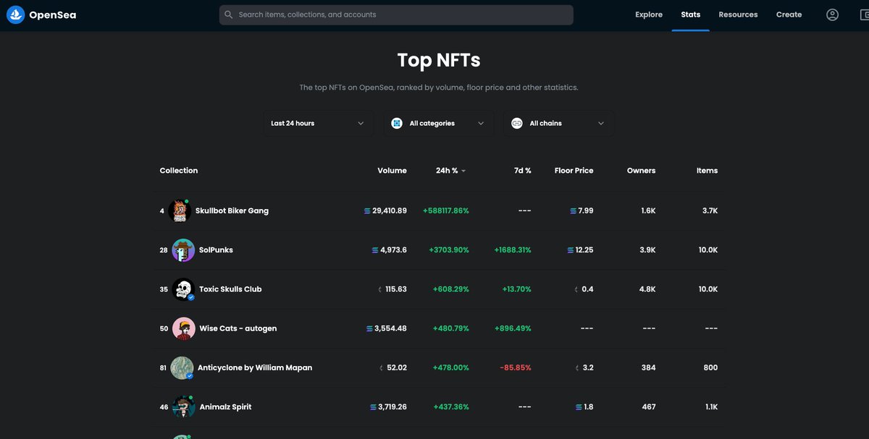Click the +1688.31% value

coord(513,250)
